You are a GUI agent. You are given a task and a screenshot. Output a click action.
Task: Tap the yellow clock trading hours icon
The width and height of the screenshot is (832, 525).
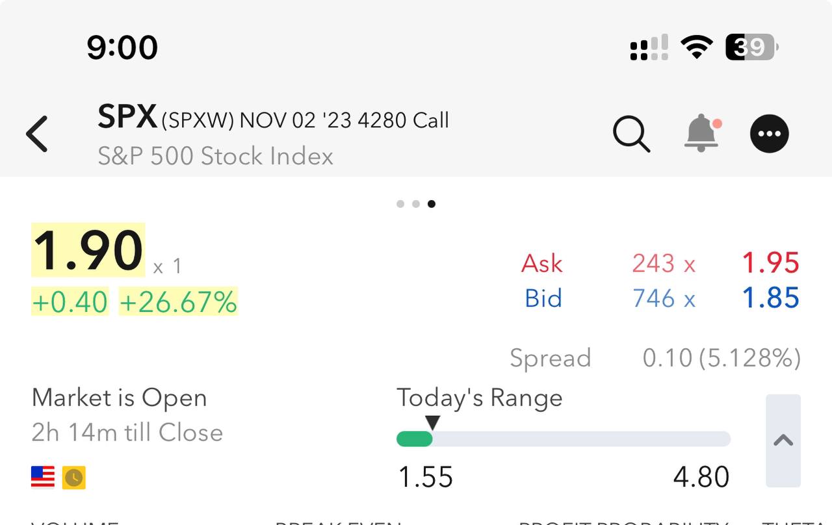pyautogui.click(x=73, y=478)
